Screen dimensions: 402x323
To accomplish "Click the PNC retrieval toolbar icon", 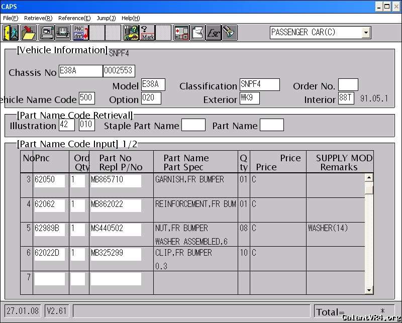I will point(80,33).
